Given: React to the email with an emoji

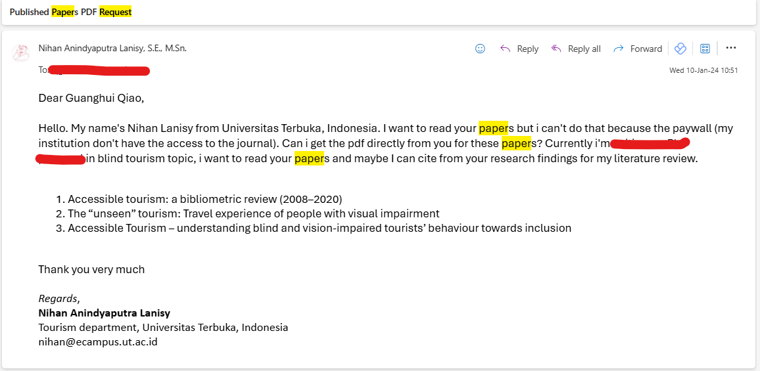Looking at the screenshot, I should [x=480, y=49].
